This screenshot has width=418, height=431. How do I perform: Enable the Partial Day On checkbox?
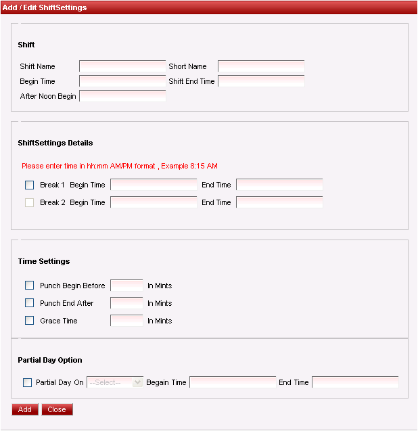click(28, 382)
